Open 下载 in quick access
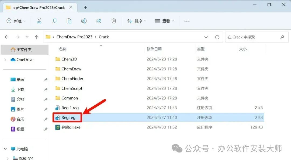The image size is (291, 160). tap(20, 90)
